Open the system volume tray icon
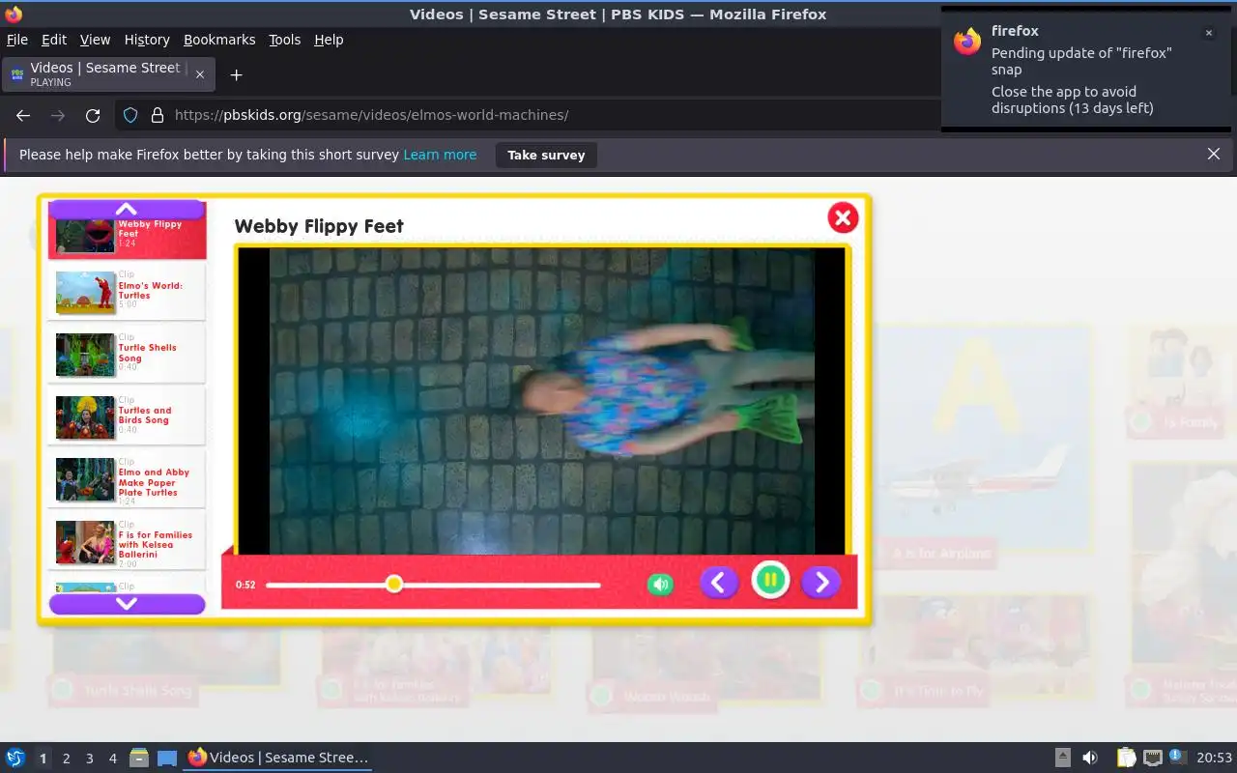Viewport: 1237px width, 773px height. (x=1089, y=758)
